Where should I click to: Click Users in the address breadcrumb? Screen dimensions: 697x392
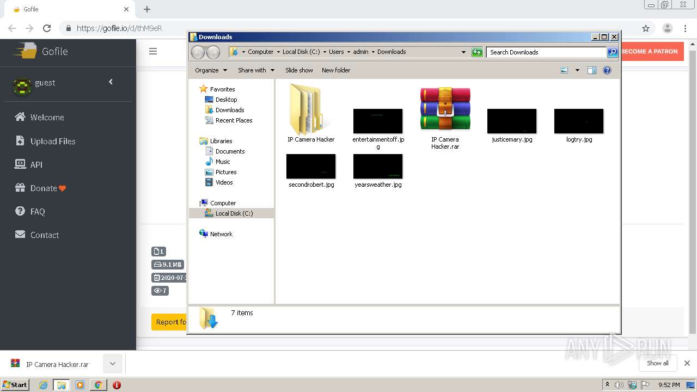(x=336, y=52)
